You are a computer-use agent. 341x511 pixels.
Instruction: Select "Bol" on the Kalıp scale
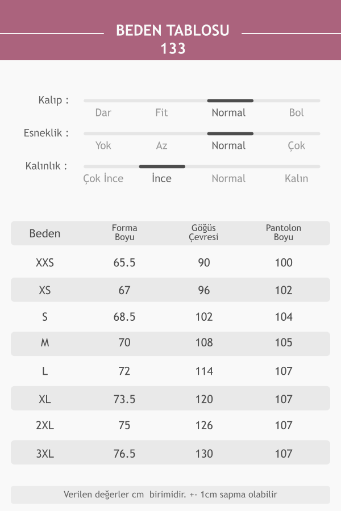296,112
